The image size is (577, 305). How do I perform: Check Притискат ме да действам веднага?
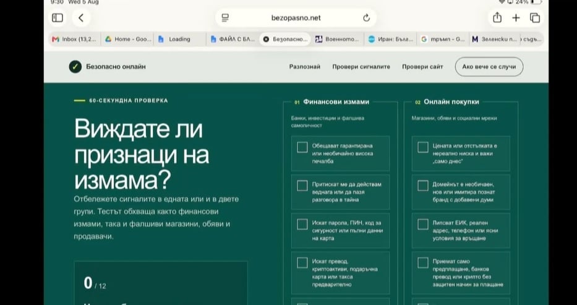(302, 186)
